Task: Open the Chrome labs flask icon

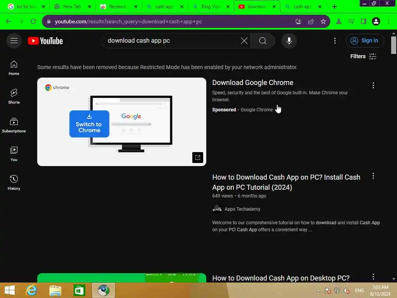Action: tap(338, 22)
